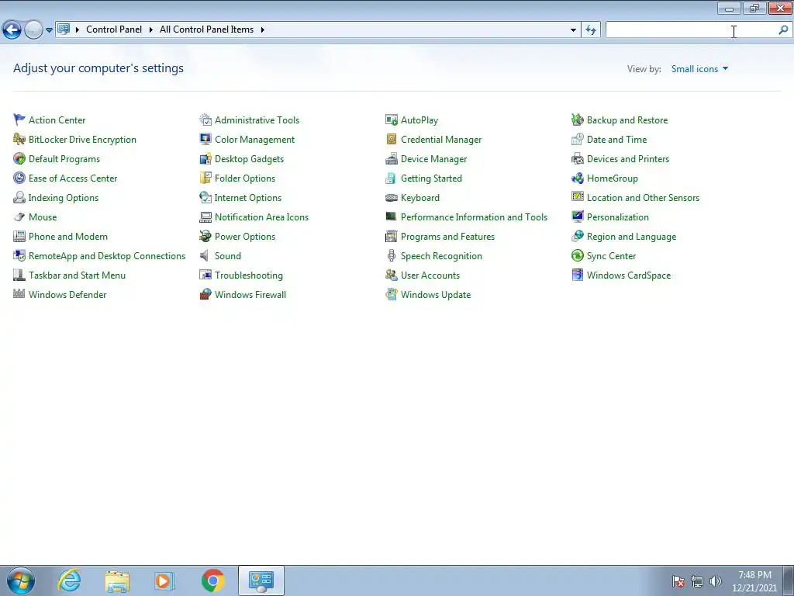The image size is (794, 596).
Task: Open the Notification Area Icons link
Action: click(261, 217)
